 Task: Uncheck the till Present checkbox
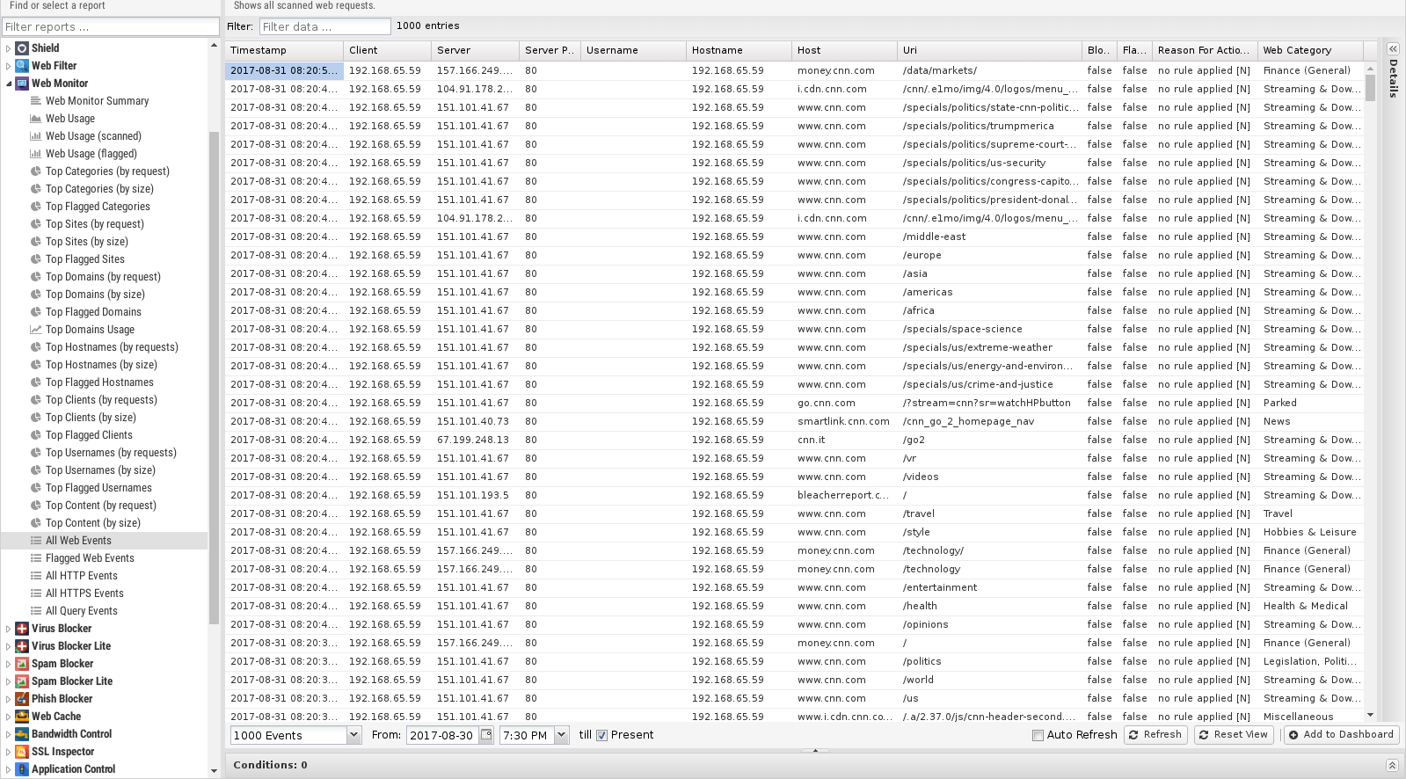click(x=601, y=735)
